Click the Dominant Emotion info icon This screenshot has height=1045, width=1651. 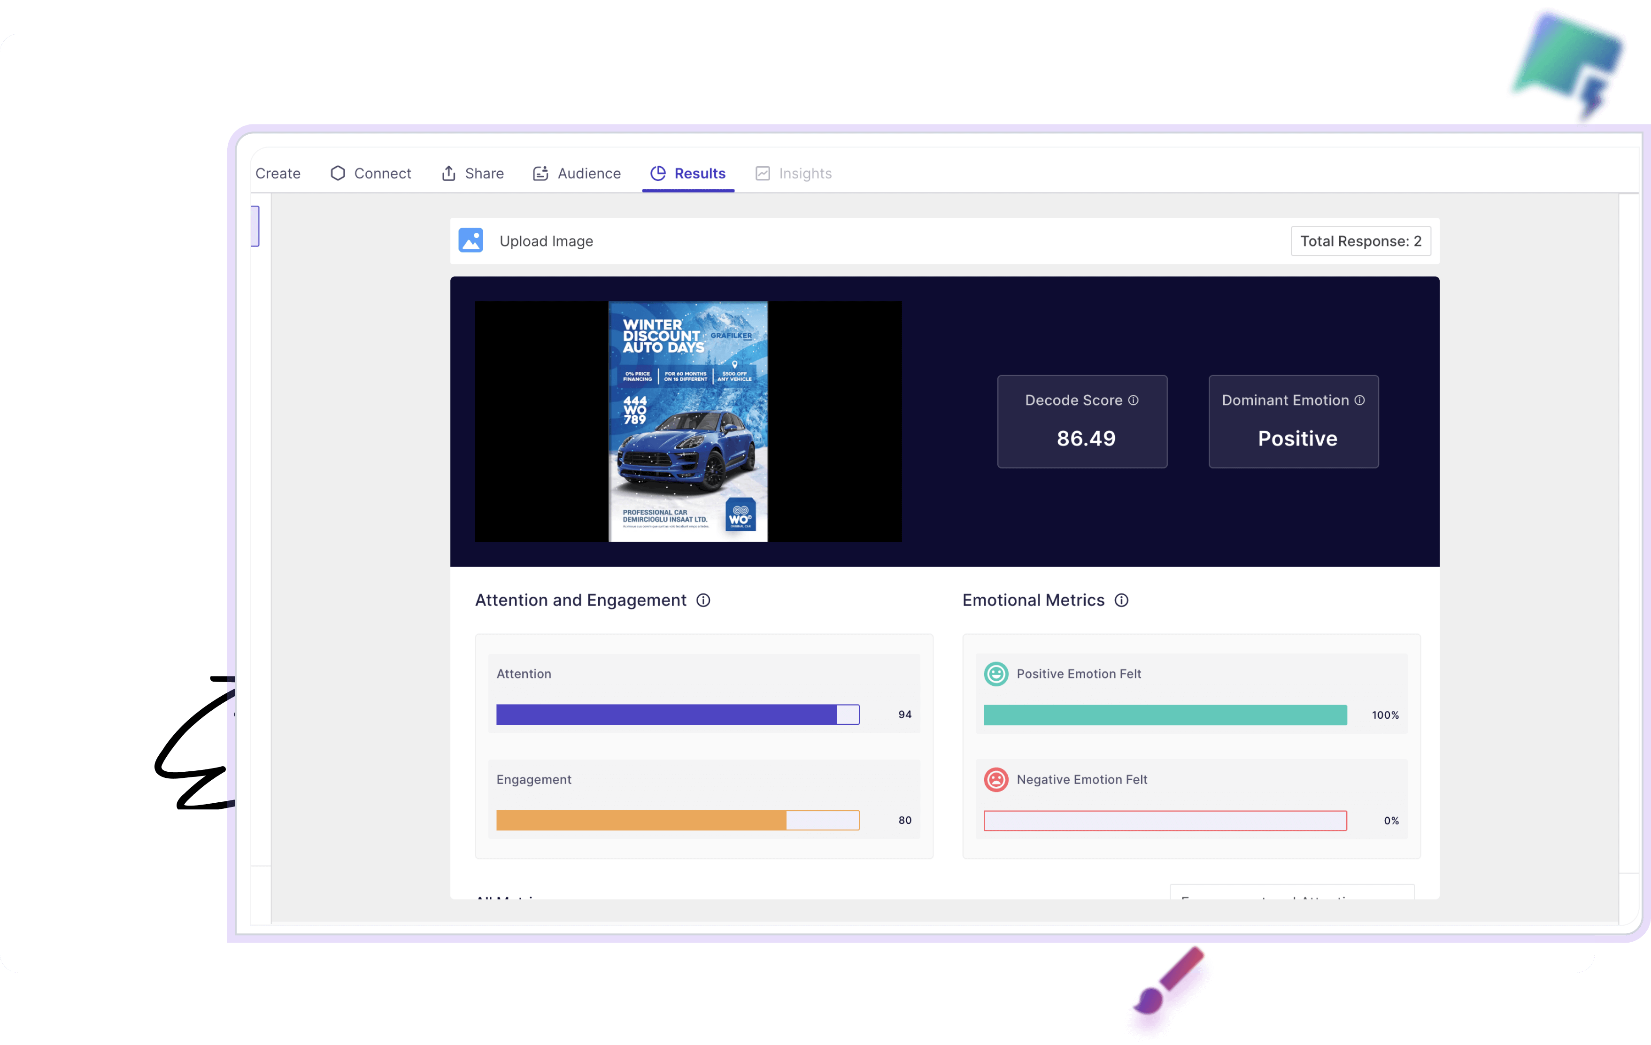click(x=1359, y=400)
